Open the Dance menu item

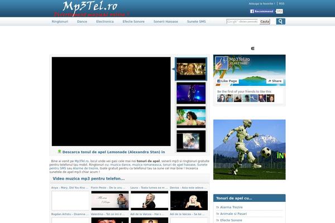(x=82, y=22)
